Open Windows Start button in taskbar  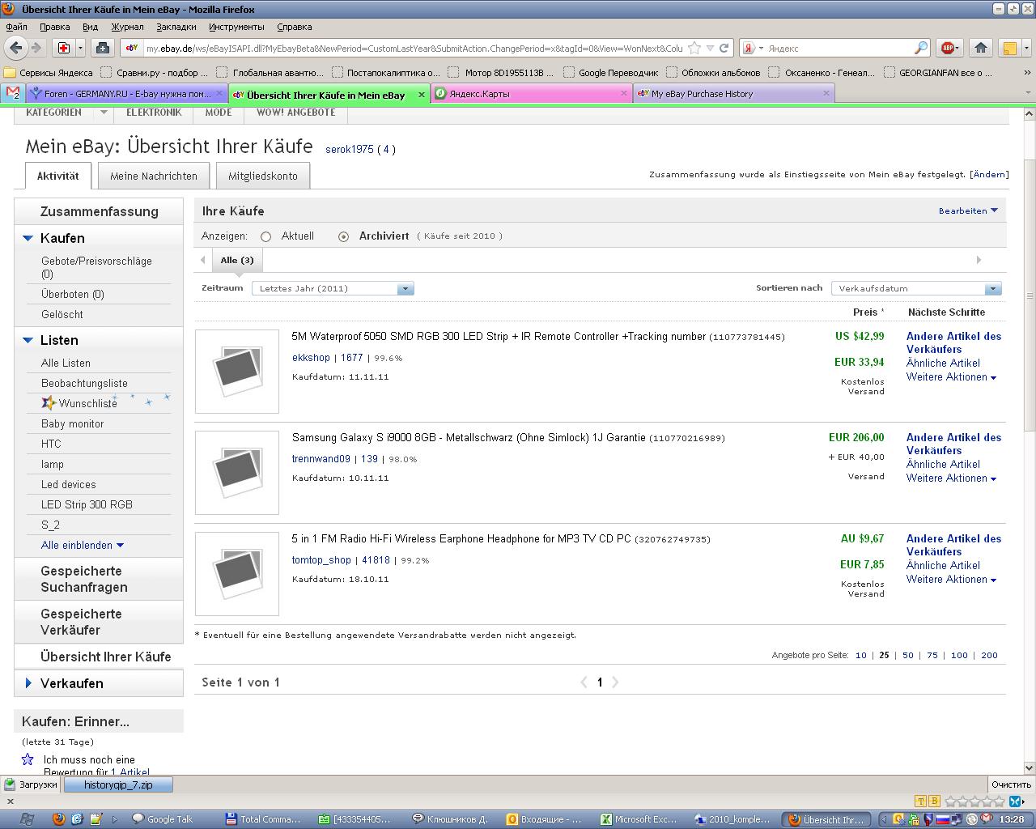(27, 819)
